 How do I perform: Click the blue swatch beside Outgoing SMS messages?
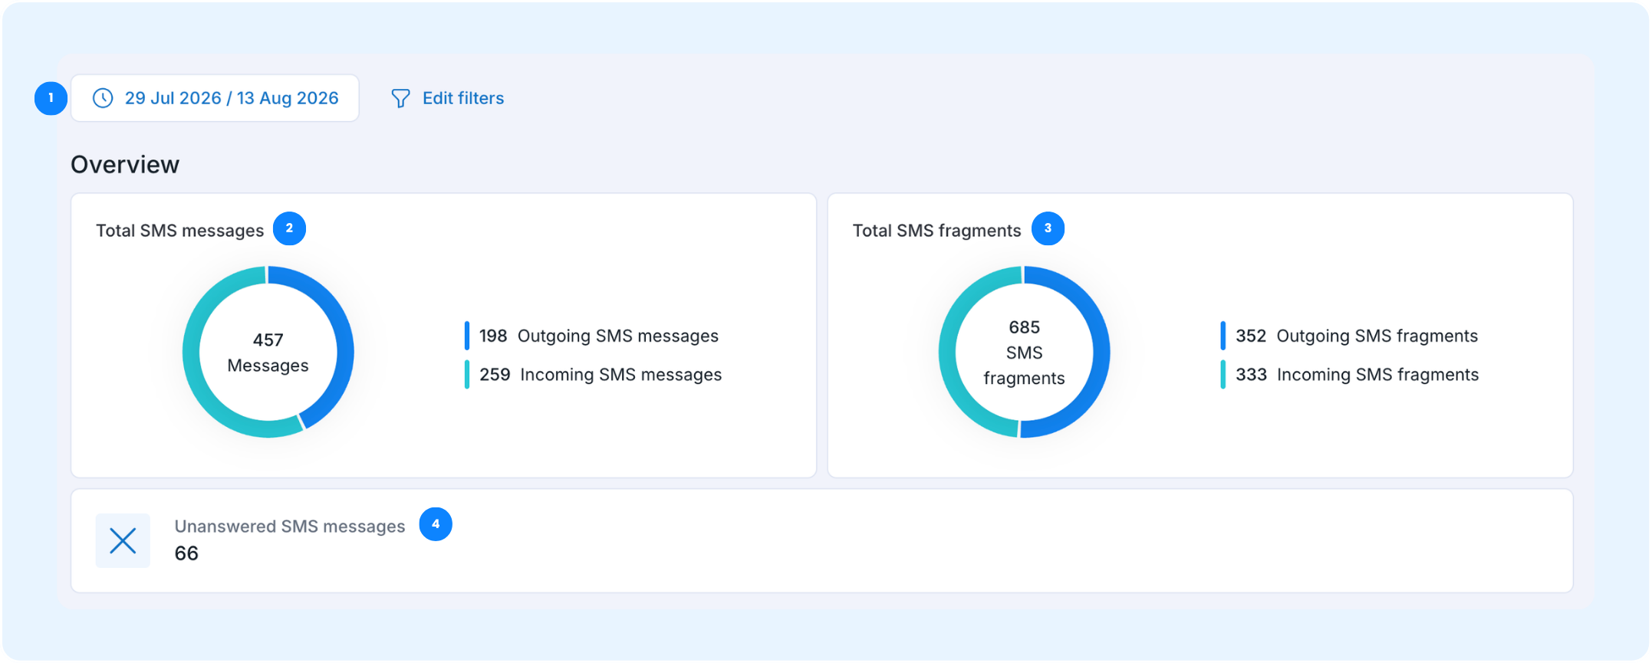point(467,336)
